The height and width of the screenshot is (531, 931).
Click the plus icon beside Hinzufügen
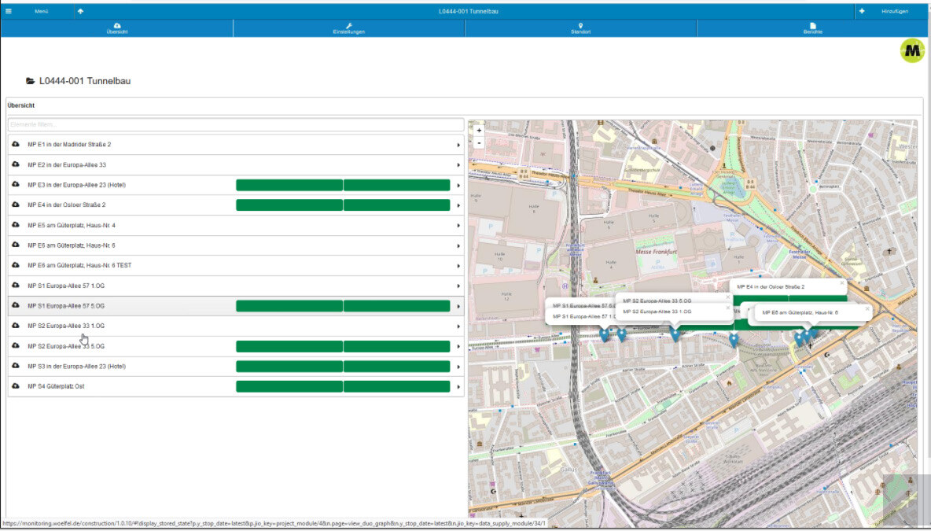[862, 11]
